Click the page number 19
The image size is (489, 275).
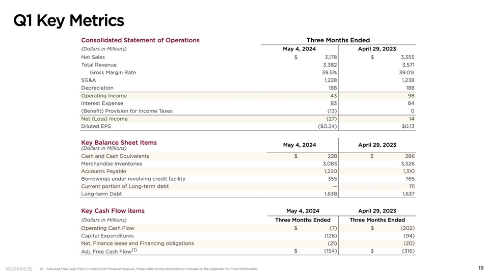coord(481,268)
